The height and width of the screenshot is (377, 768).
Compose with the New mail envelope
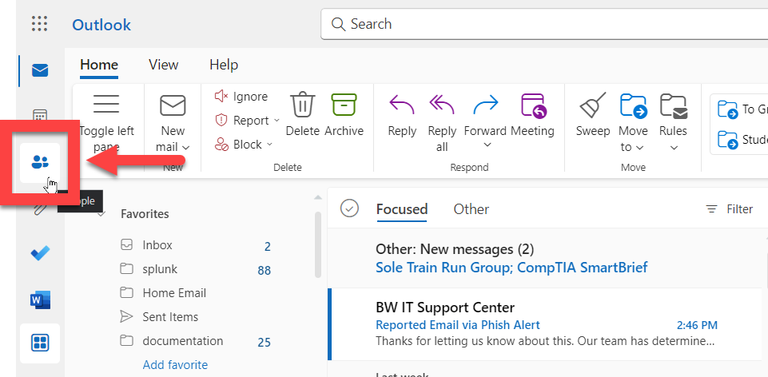coord(173,105)
